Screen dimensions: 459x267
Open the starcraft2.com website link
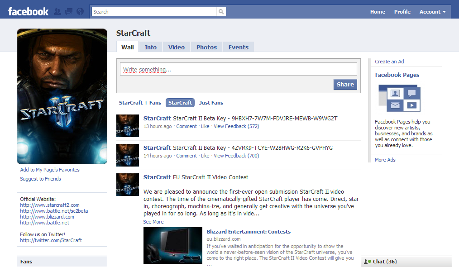[x=50, y=205]
